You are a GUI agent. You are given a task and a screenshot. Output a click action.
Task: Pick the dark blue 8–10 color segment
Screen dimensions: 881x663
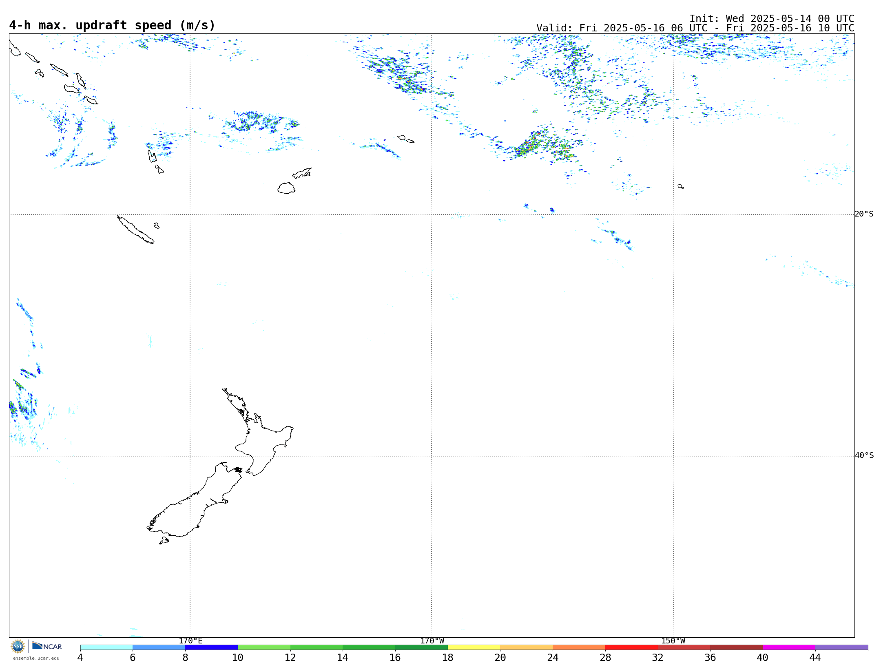212,647
